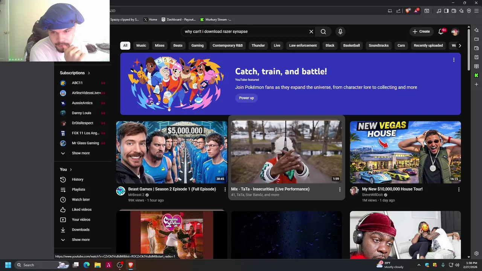Open the reading list sidebar icon
This screenshot has height=271, width=482.
[476, 66]
